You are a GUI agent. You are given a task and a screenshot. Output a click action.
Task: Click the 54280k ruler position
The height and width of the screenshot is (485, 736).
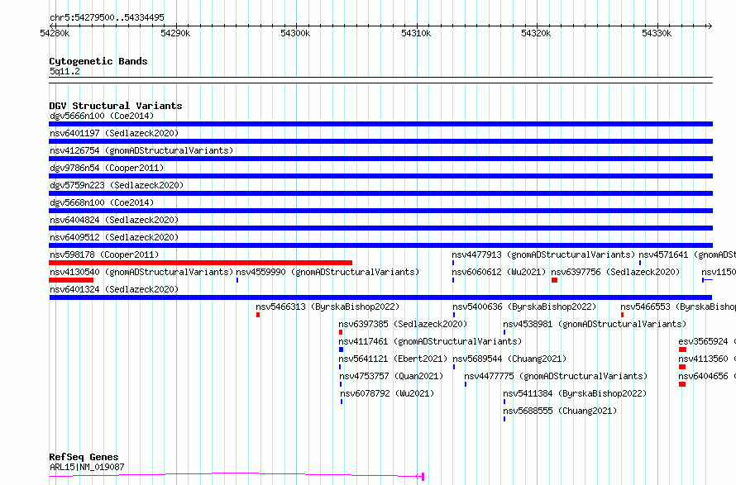[55, 33]
